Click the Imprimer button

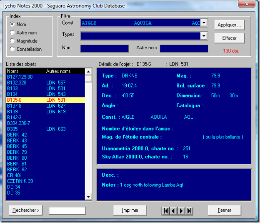point(130,210)
